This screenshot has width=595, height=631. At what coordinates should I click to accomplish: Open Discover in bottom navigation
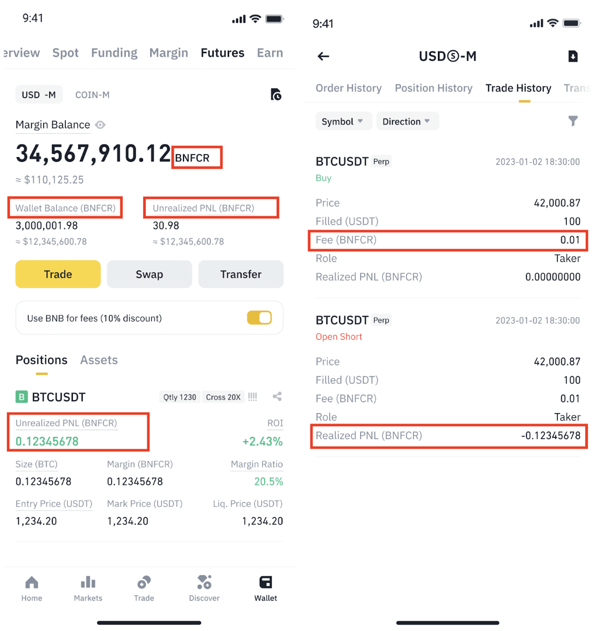click(204, 588)
